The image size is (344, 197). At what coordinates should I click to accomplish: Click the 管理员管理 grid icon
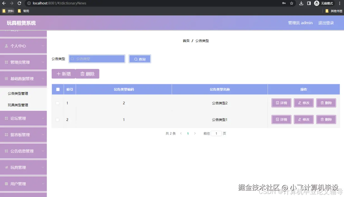coord(6,62)
